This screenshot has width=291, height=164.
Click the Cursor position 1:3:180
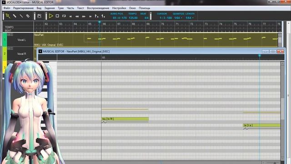pyautogui.click(x=166, y=18)
